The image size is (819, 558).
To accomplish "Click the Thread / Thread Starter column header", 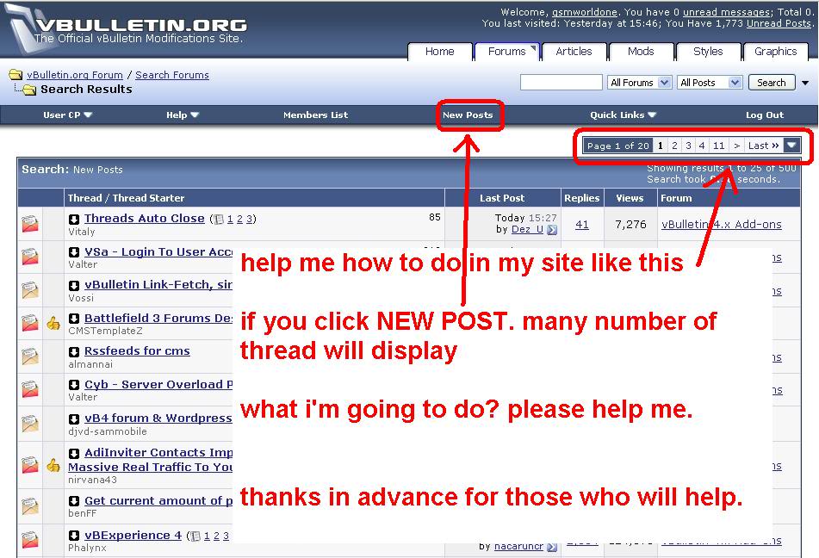I will tap(126, 198).
